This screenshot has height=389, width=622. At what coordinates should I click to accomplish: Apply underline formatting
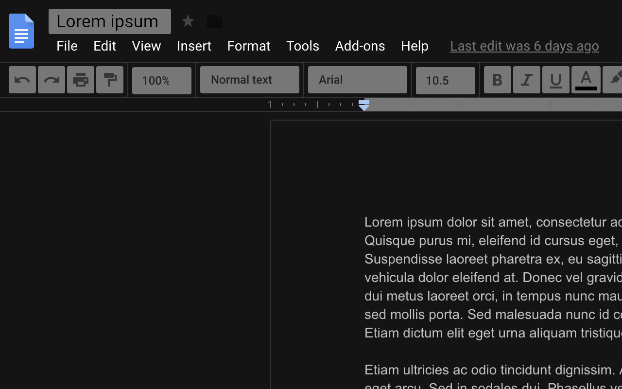coord(555,80)
